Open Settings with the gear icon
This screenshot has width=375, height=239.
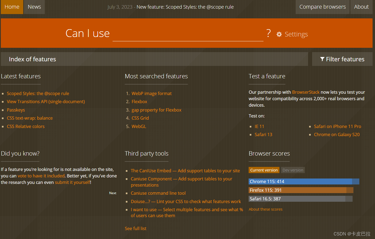[x=292, y=34]
